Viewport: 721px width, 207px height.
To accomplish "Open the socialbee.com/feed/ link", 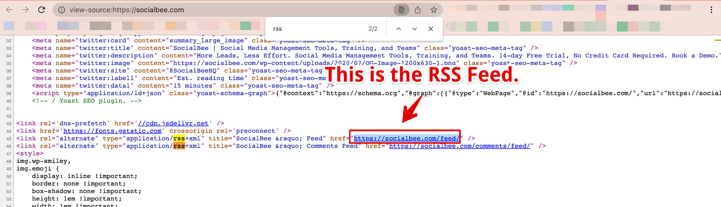I will [406, 139].
